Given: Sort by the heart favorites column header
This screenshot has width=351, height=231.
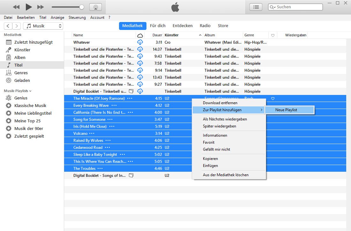Looking at the screenshot, I should point(273,35).
